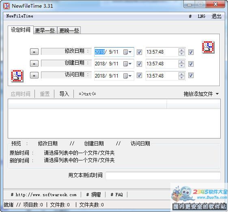Click 退出 to exit the program
The height and width of the screenshot is (212, 228).
click(216, 16)
